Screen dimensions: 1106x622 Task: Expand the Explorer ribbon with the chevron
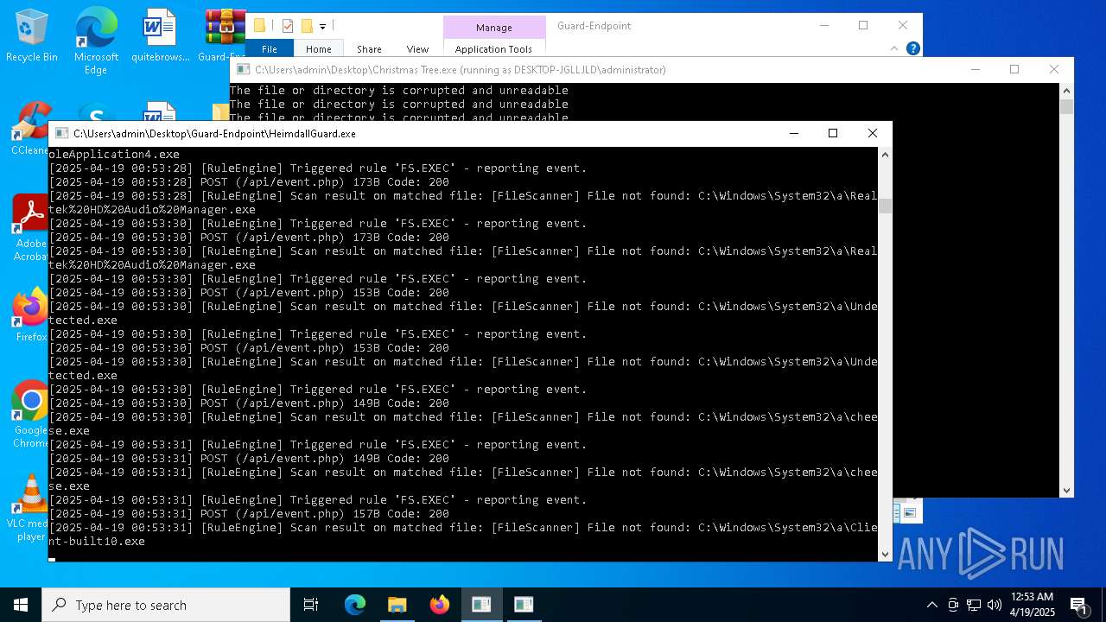[x=896, y=48]
